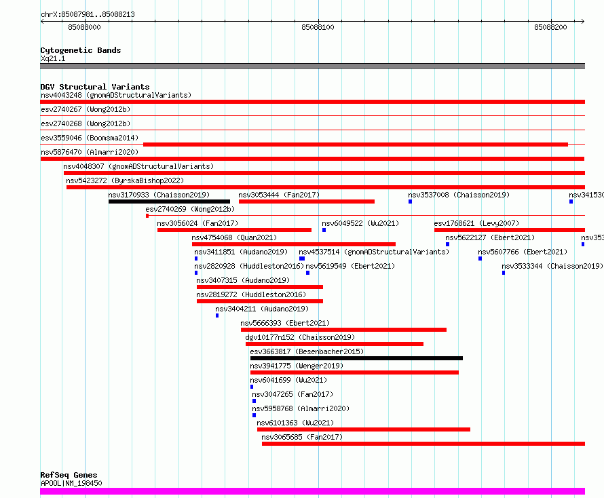Click the red bar of nsv6101363
604x498 pixels.
(364, 429)
